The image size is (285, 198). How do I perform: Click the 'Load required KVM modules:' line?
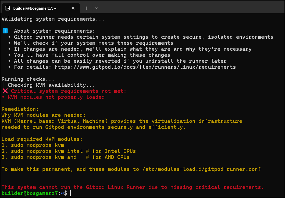[x=42, y=139]
